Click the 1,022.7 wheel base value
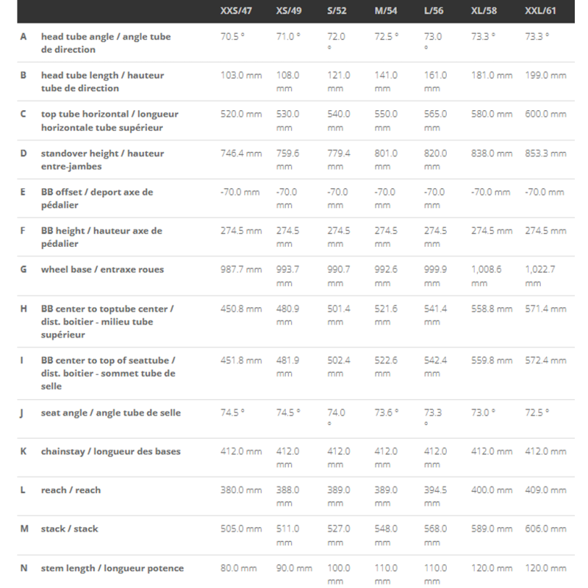The height and width of the screenshot is (588, 588). (540, 269)
